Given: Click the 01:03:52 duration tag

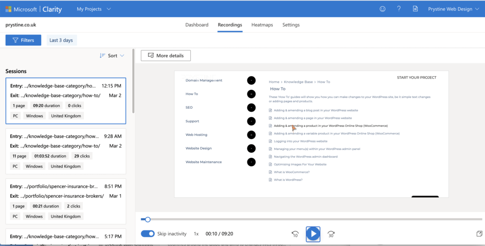Looking at the screenshot, I should 50,156.
